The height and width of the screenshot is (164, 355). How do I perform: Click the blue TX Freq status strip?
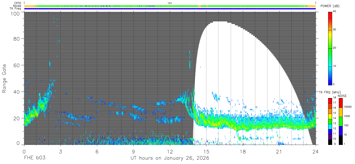point(170,9)
